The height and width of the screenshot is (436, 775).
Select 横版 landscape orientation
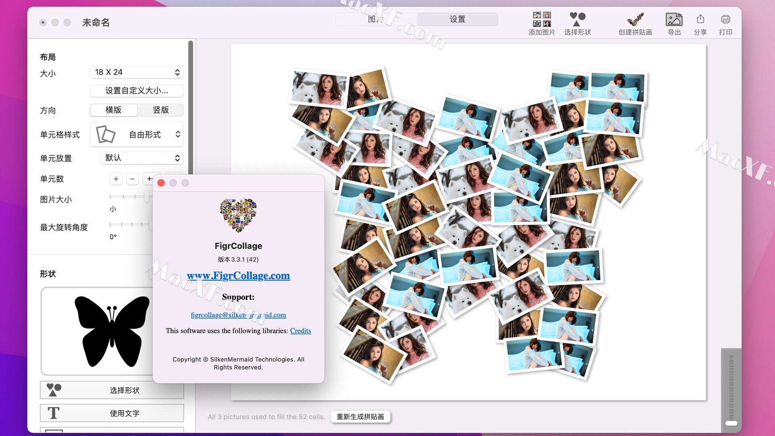click(x=113, y=110)
